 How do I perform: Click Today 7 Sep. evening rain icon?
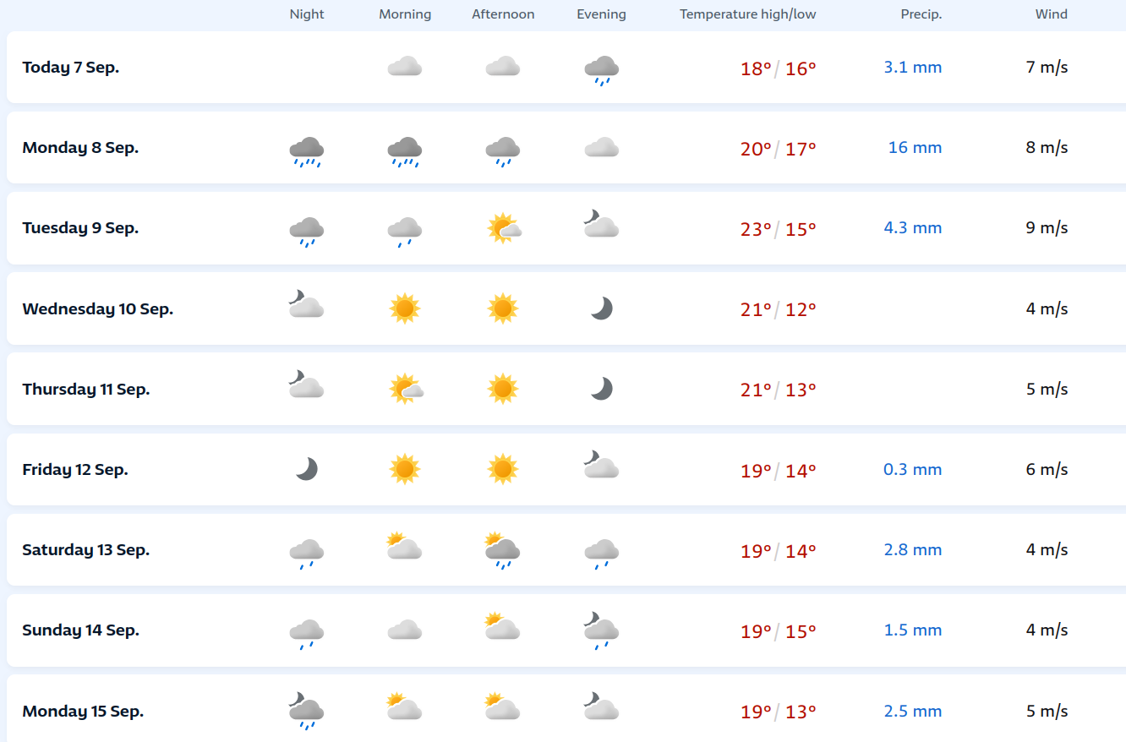pyautogui.click(x=601, y=69)
